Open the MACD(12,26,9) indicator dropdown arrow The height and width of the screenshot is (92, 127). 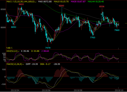click(x=23, y=64)
